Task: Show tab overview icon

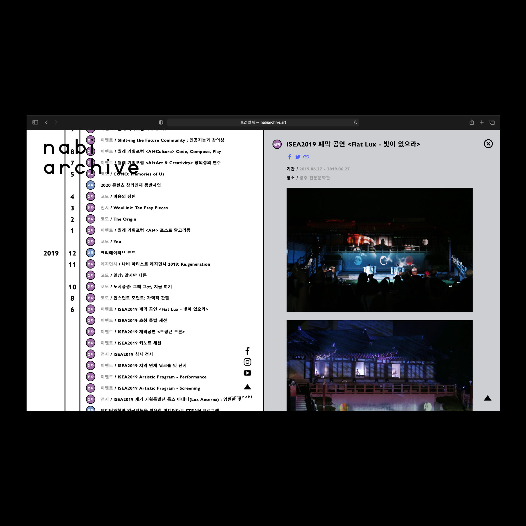Action: pos(492,122)
